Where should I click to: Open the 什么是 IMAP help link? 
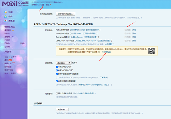[83, 34]
